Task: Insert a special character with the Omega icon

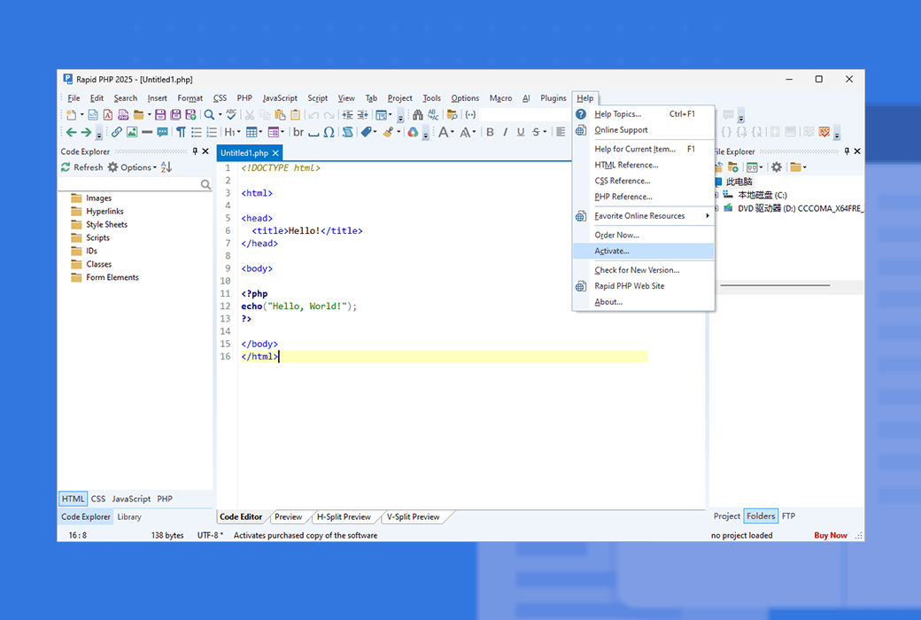Action: pos(329,132)
